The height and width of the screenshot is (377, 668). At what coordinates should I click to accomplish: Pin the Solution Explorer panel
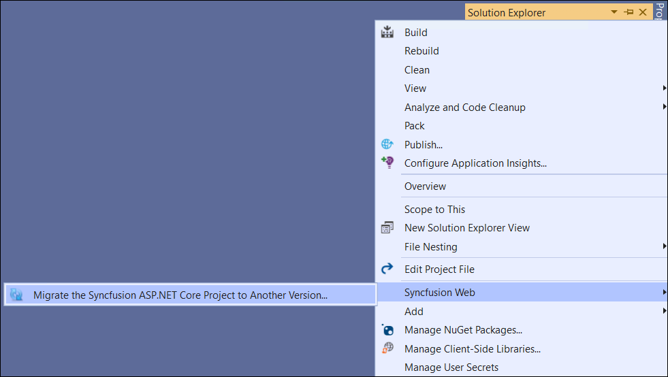pyautogui.click(x=629, y=12)
